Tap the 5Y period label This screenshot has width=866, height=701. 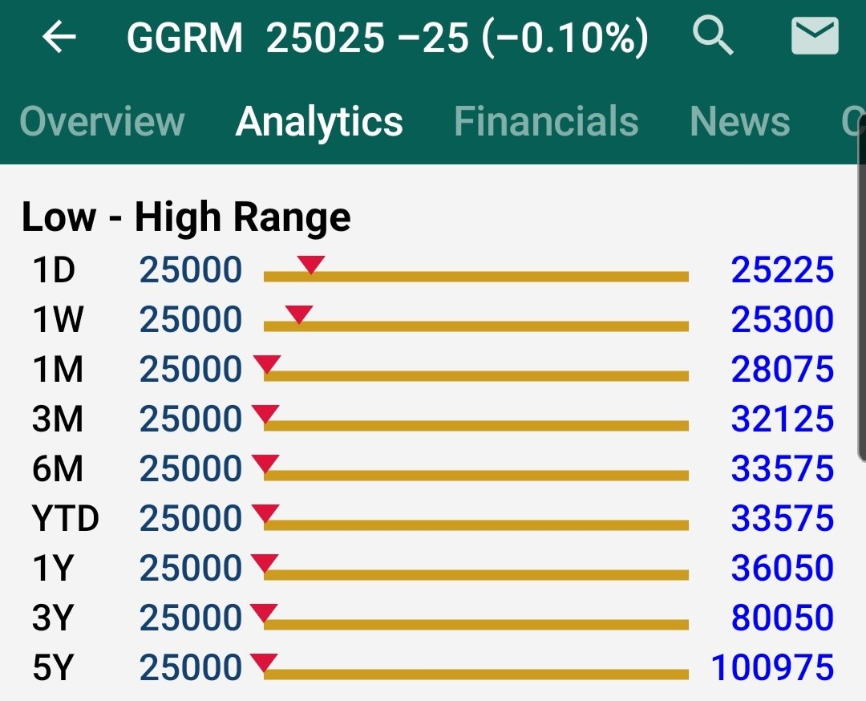(x=53, y=667)
